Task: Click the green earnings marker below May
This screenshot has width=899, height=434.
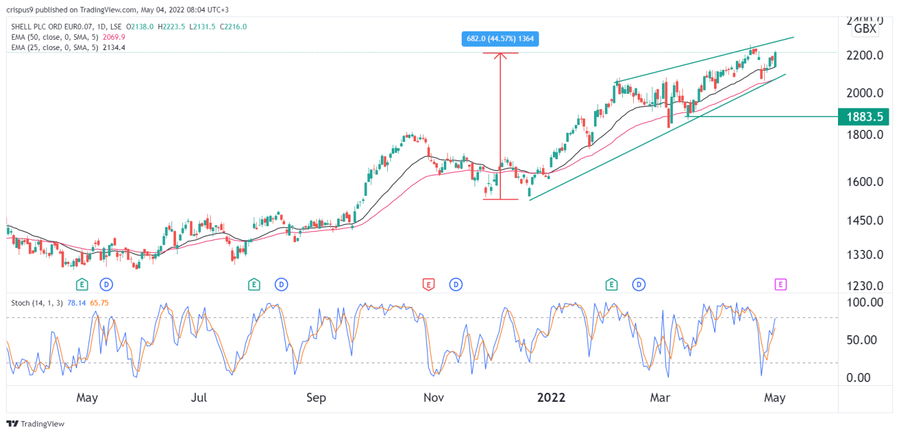Action: pyautogui.click(x=82, y=284)
